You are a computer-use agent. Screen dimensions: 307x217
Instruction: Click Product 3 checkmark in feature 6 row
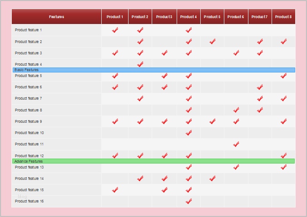(x=164, y=87)
